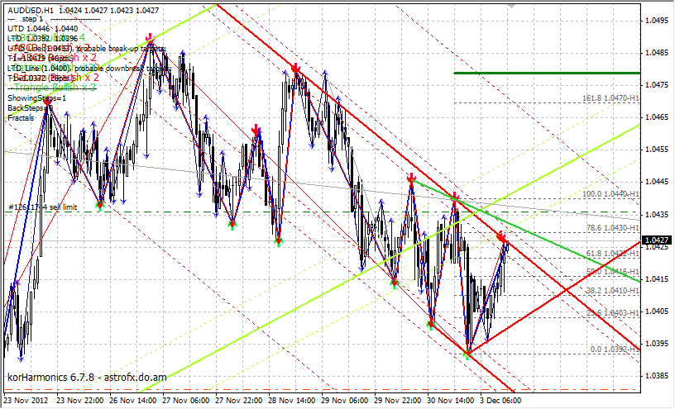
Task: Click the 27 Nov 22:00 time label
Action: [x=239, y=401]
